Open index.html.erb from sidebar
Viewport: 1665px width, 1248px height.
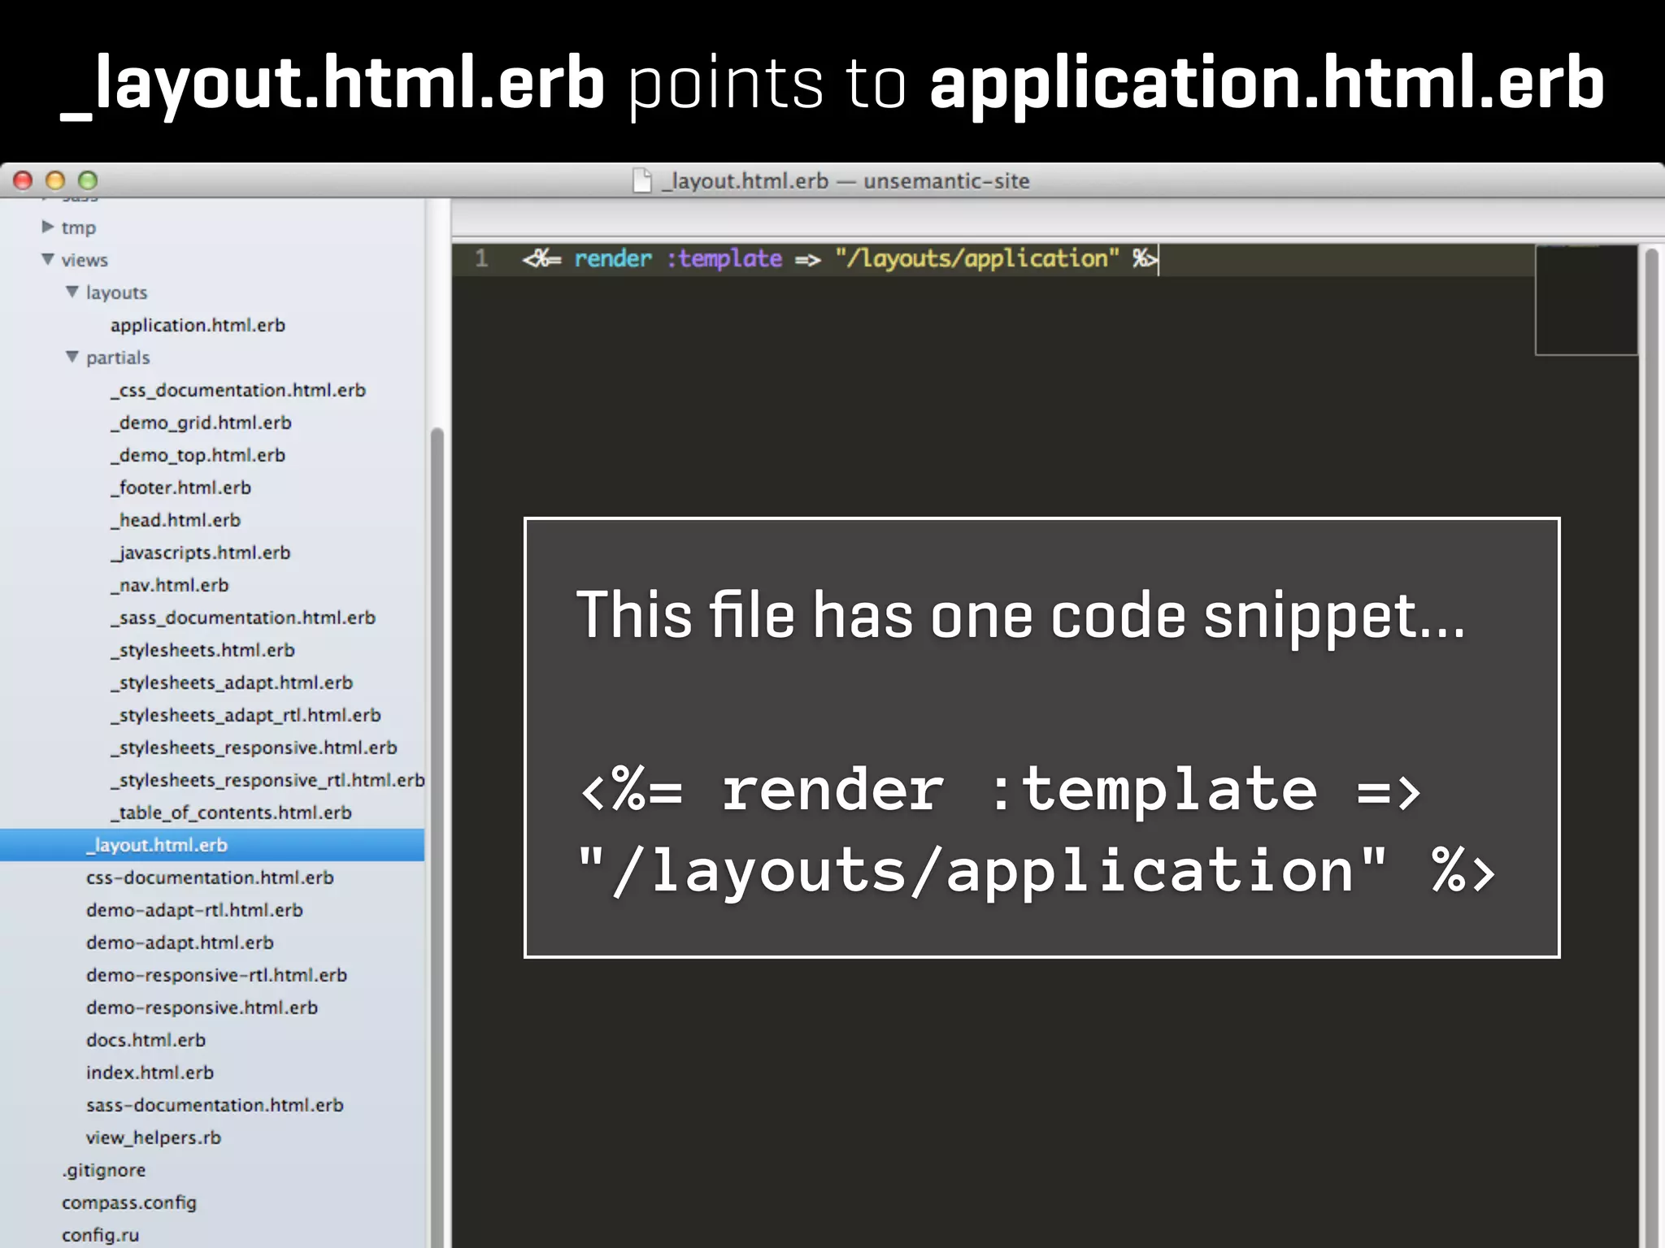[150, 1072]
